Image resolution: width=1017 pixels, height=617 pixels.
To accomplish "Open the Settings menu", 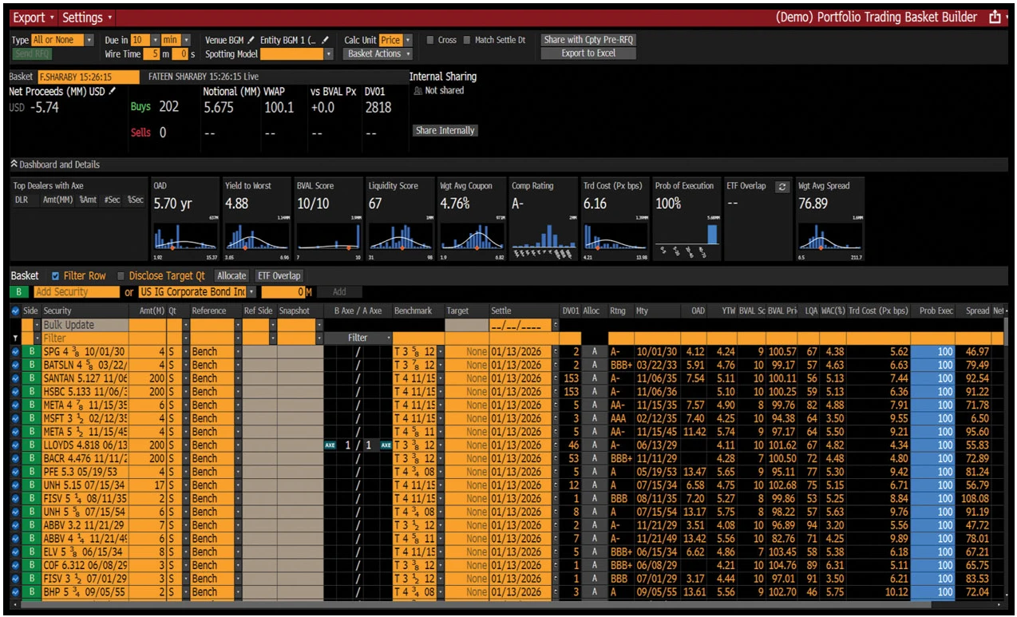I will 84,16.
